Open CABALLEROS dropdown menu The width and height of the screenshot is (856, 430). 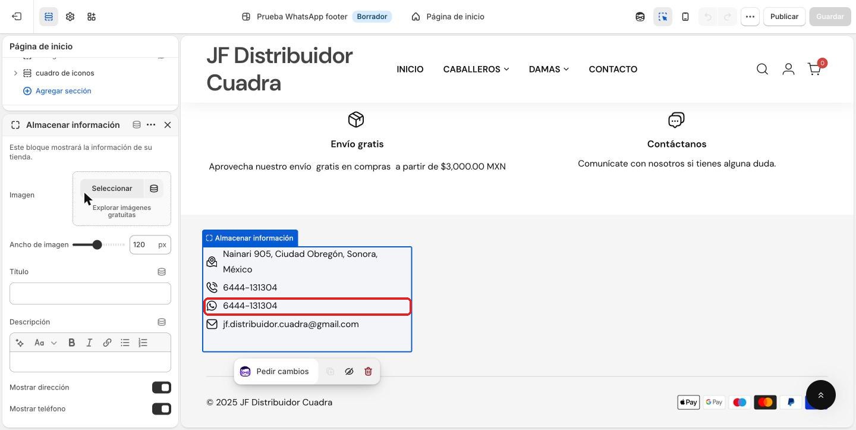click(x=476, y=69)
